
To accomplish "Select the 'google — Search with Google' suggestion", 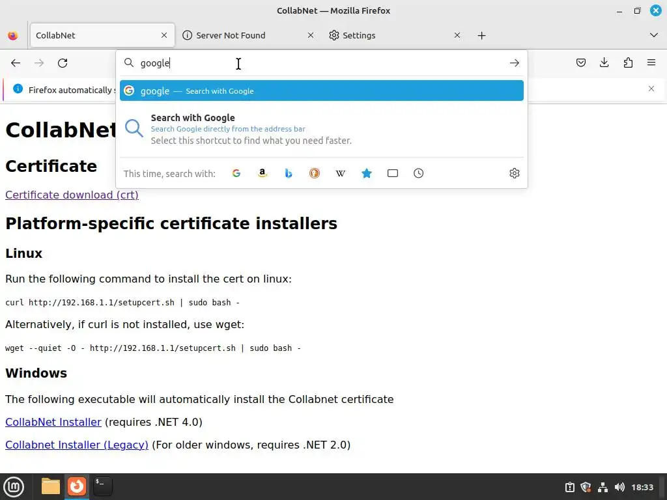I will click(322, 90).
